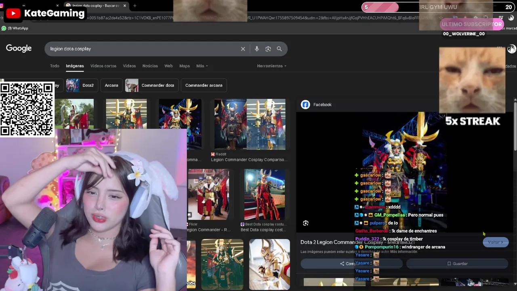Click 'Legion Commander Cosplay Compariso...' caption link

coord(249,160)
